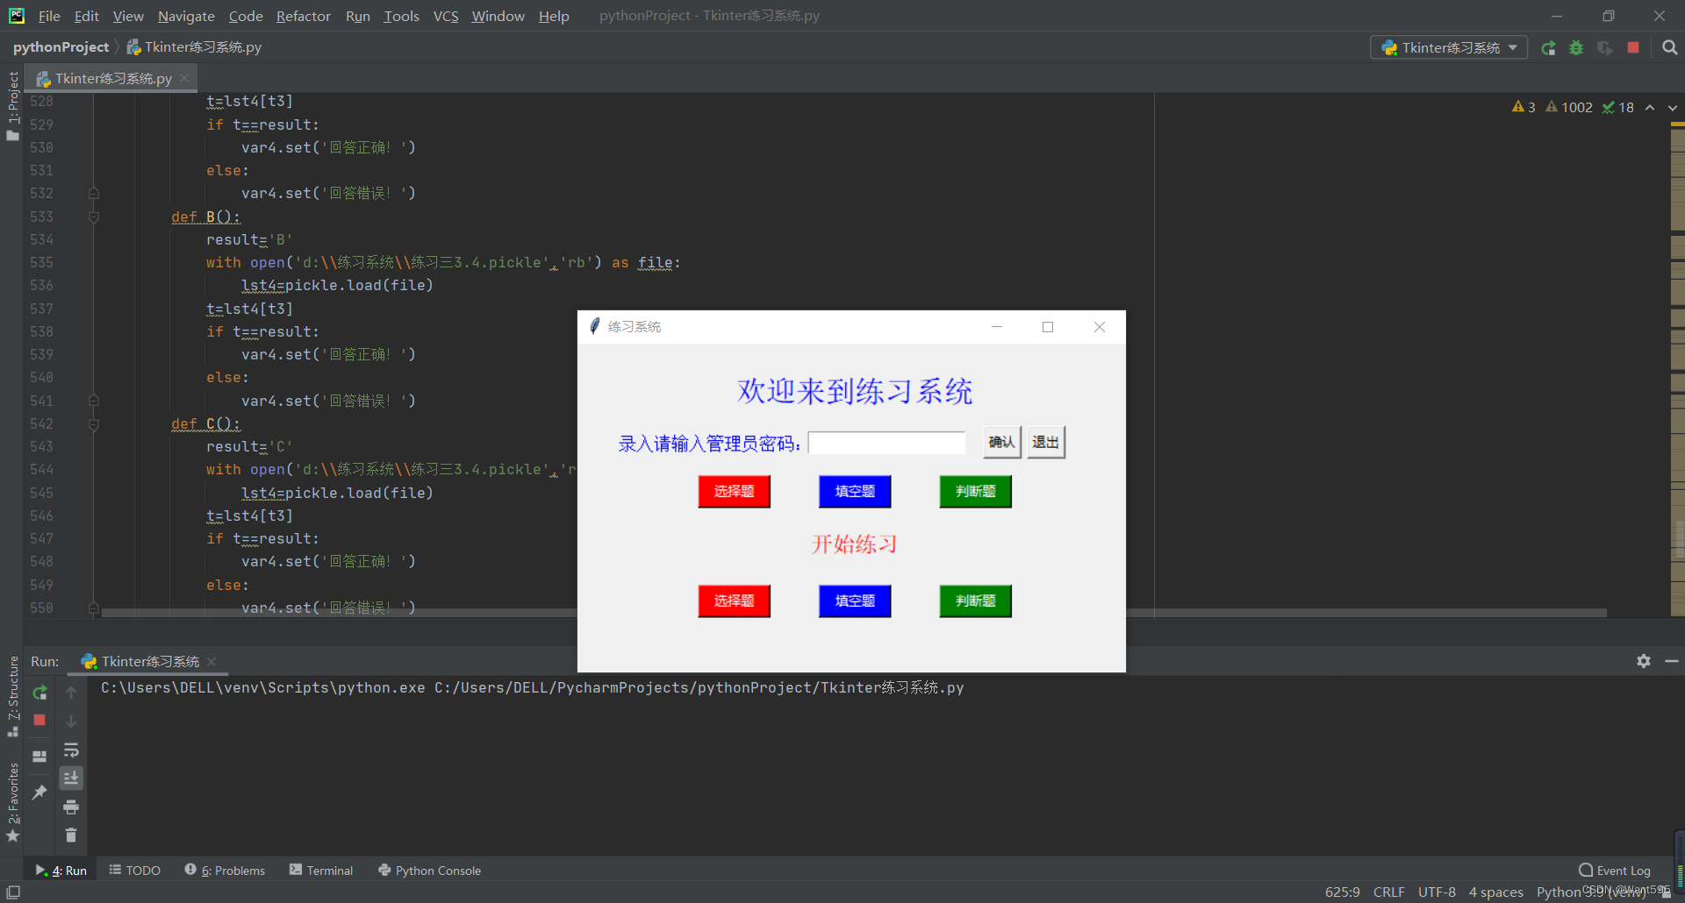Click the Debug bug icon in top toolbar
The height and width of the screenshot is (903, 1685).
1577,48
